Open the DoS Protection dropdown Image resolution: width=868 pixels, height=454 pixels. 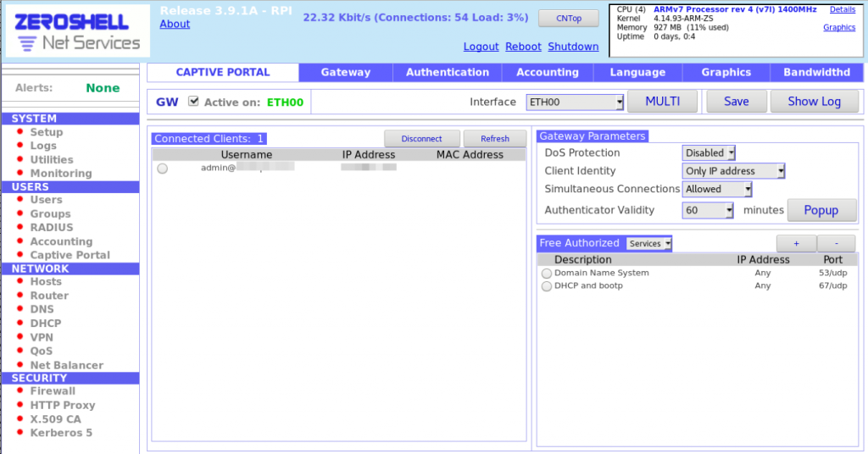(709, 152)
